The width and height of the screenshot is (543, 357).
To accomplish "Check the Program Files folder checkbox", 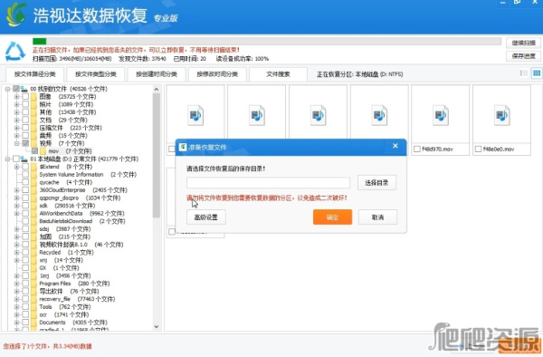I will [x=25, y=284].
